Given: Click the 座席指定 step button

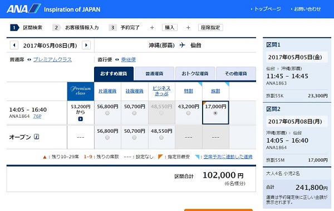Looking at the screenshot, I should click(x=210, y=28).
